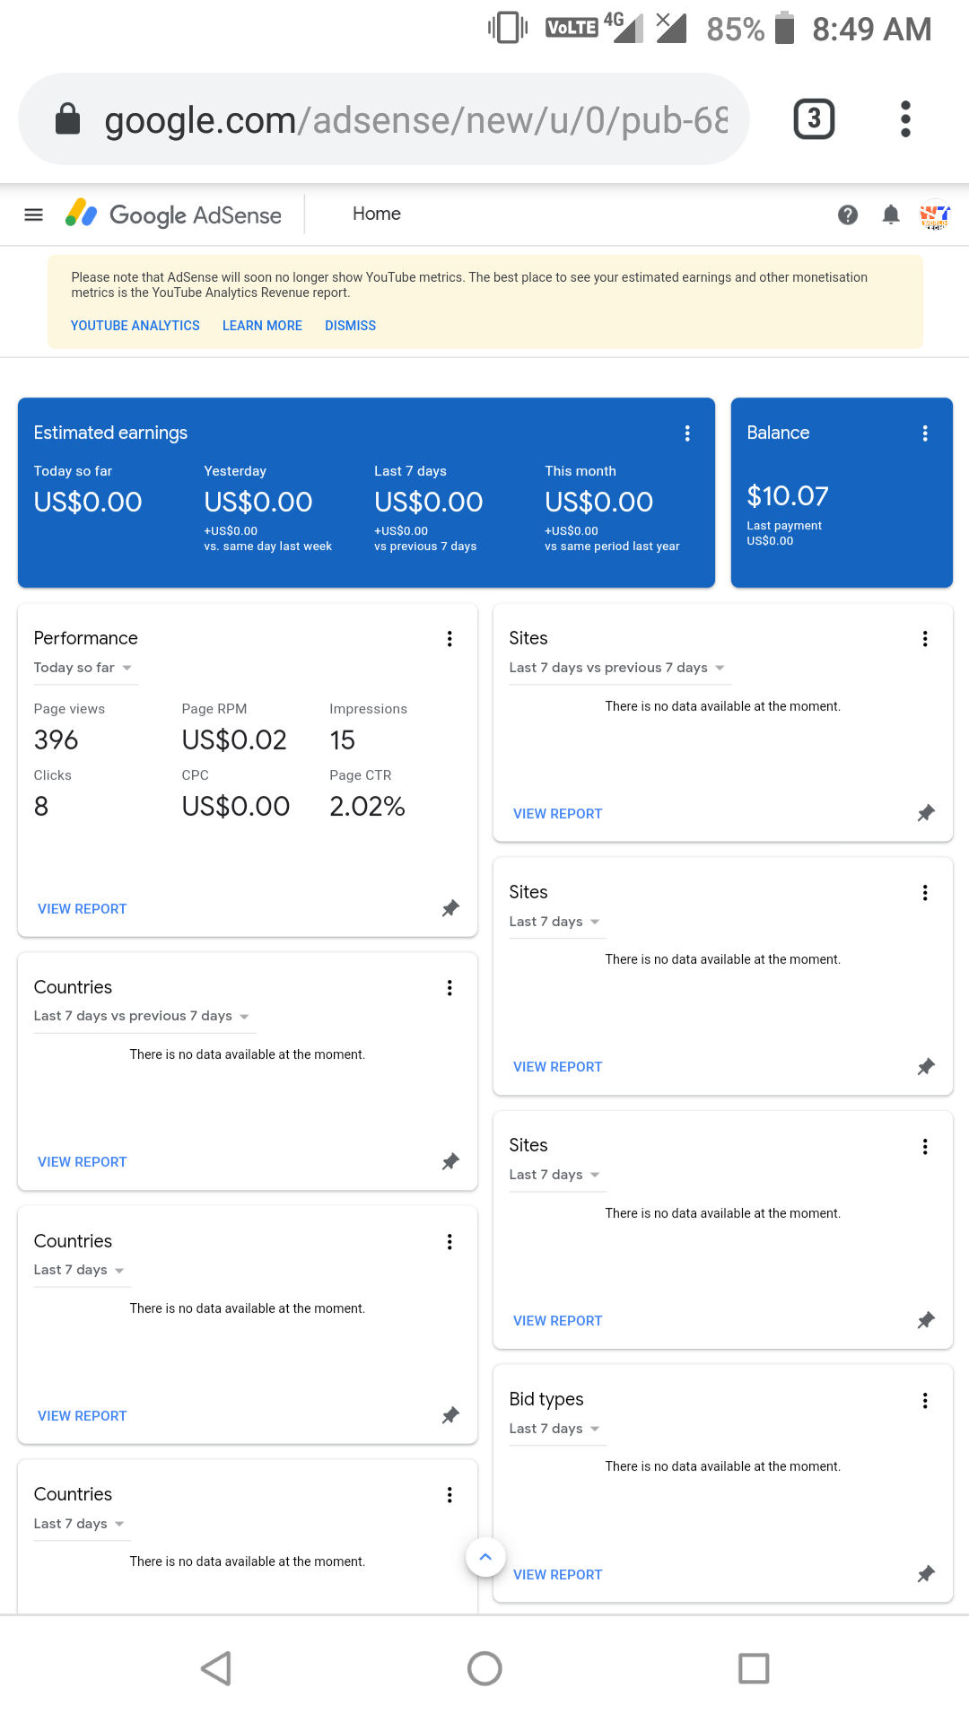This screenshot has width=969, height=1723.
Task: Open Chrome tab switcher showing 3 tabs
Action: [814, 118]
